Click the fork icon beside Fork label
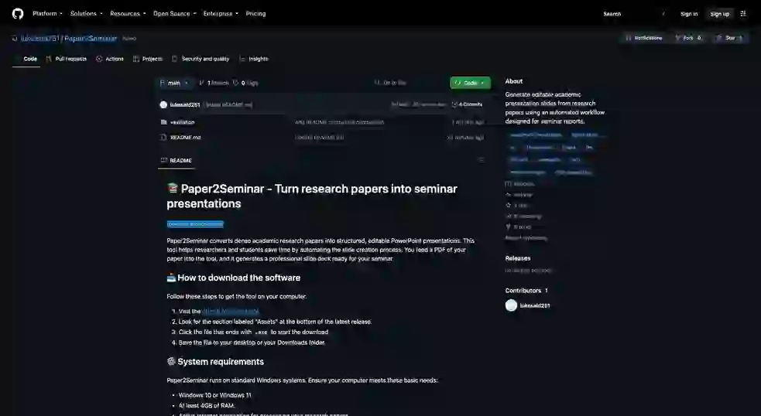Viewport: 761px width, 416px height. [678, 38]
